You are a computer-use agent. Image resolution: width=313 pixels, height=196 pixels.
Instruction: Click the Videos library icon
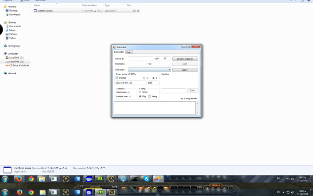tap(7, 38)
